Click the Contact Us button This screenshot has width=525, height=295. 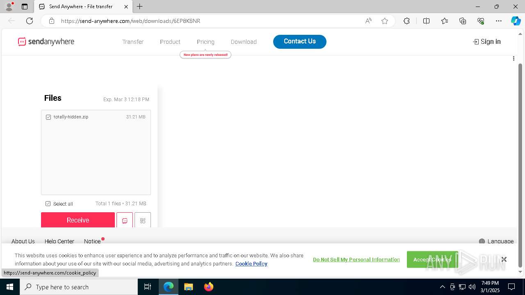point(300,41)
